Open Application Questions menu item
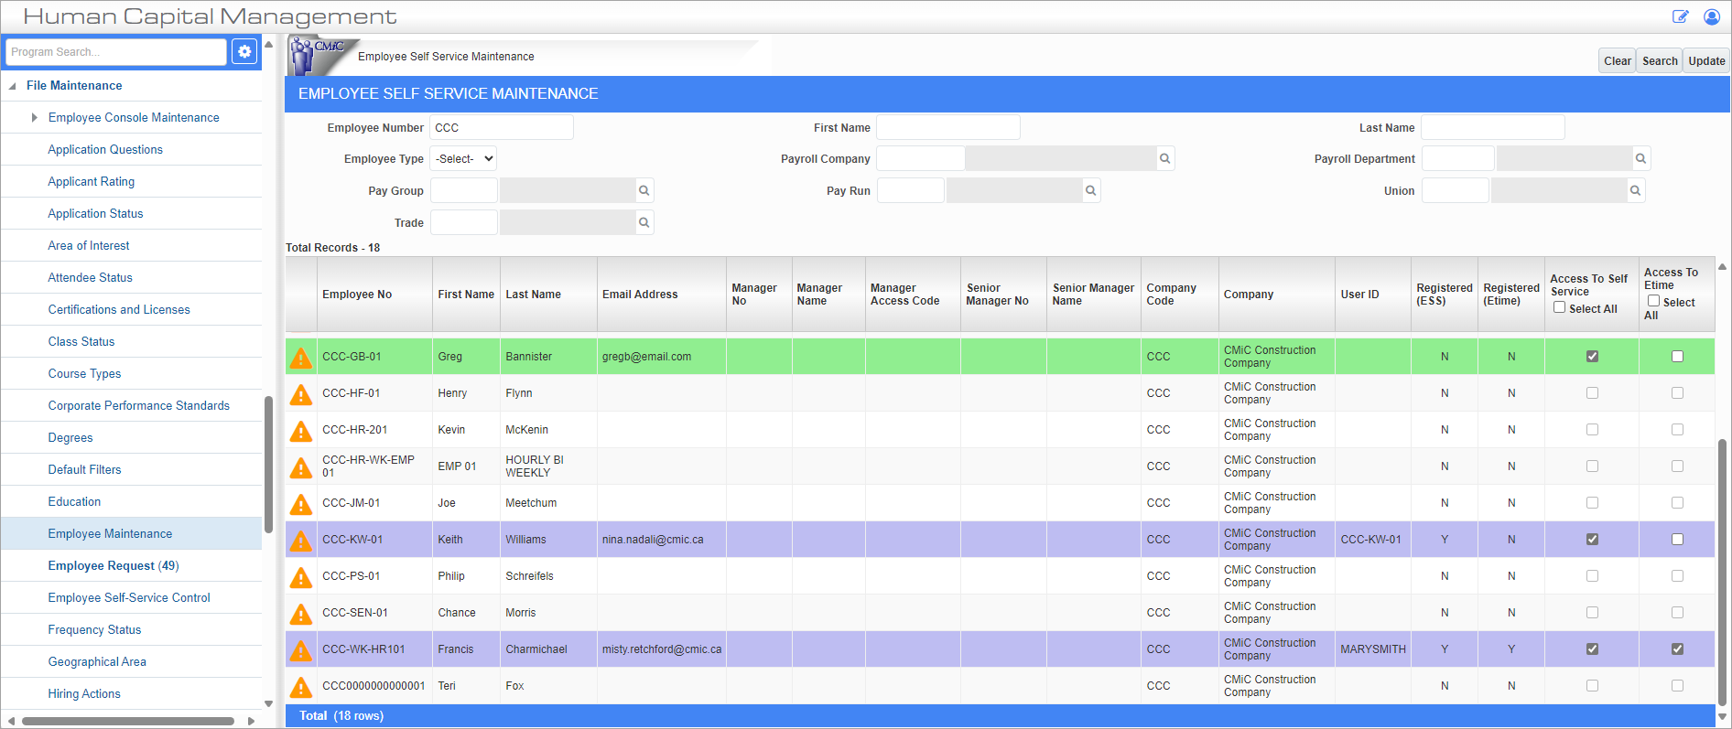 [x=105, y=150]
